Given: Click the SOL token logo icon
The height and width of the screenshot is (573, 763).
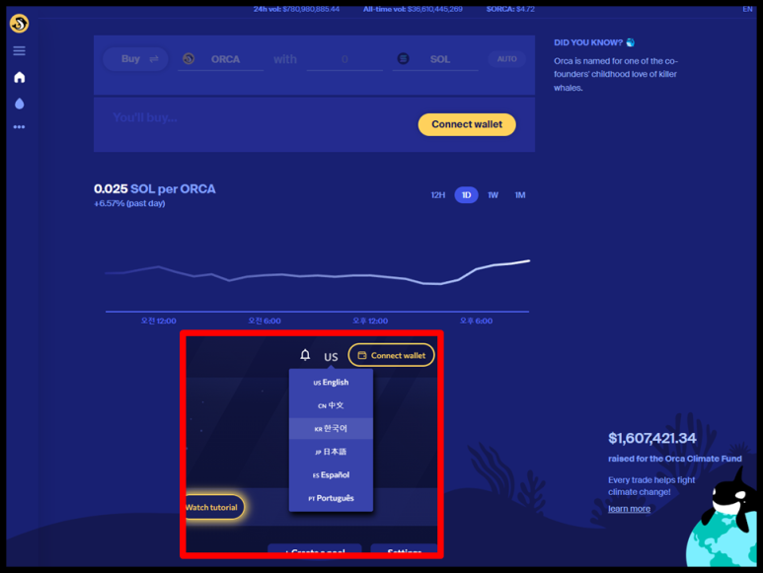Looking at the screenshot, I should tap(403, 59).
